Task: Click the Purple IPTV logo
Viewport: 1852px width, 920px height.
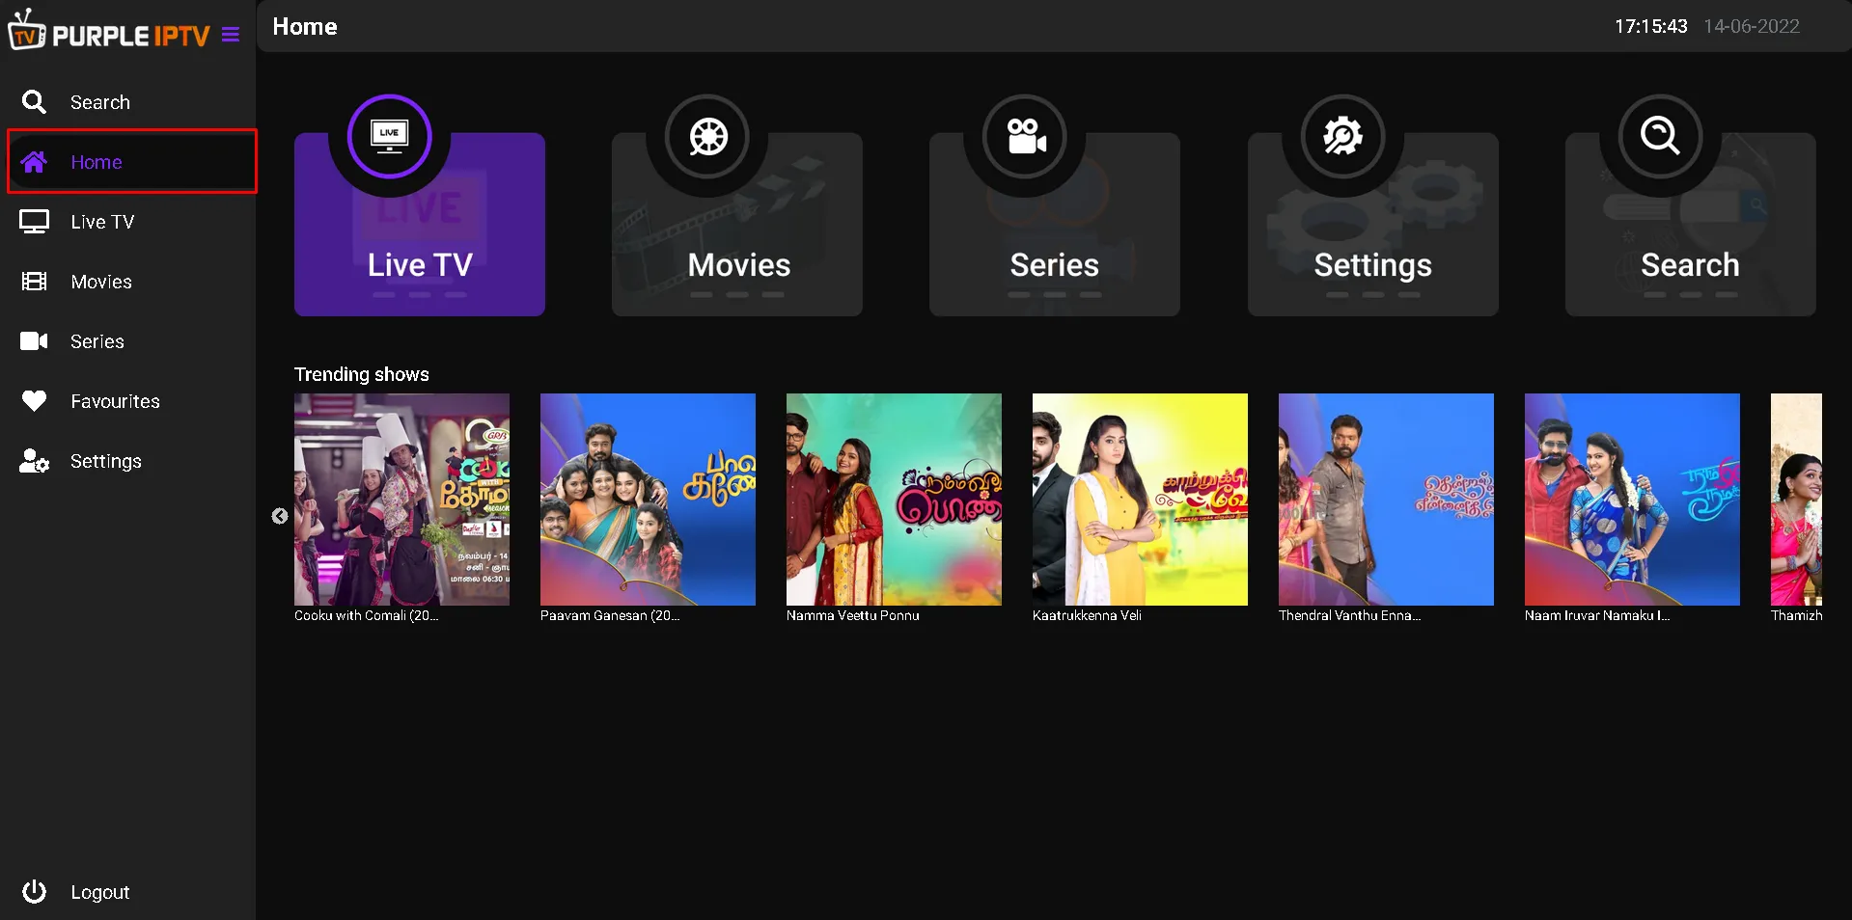Action: 109,31
